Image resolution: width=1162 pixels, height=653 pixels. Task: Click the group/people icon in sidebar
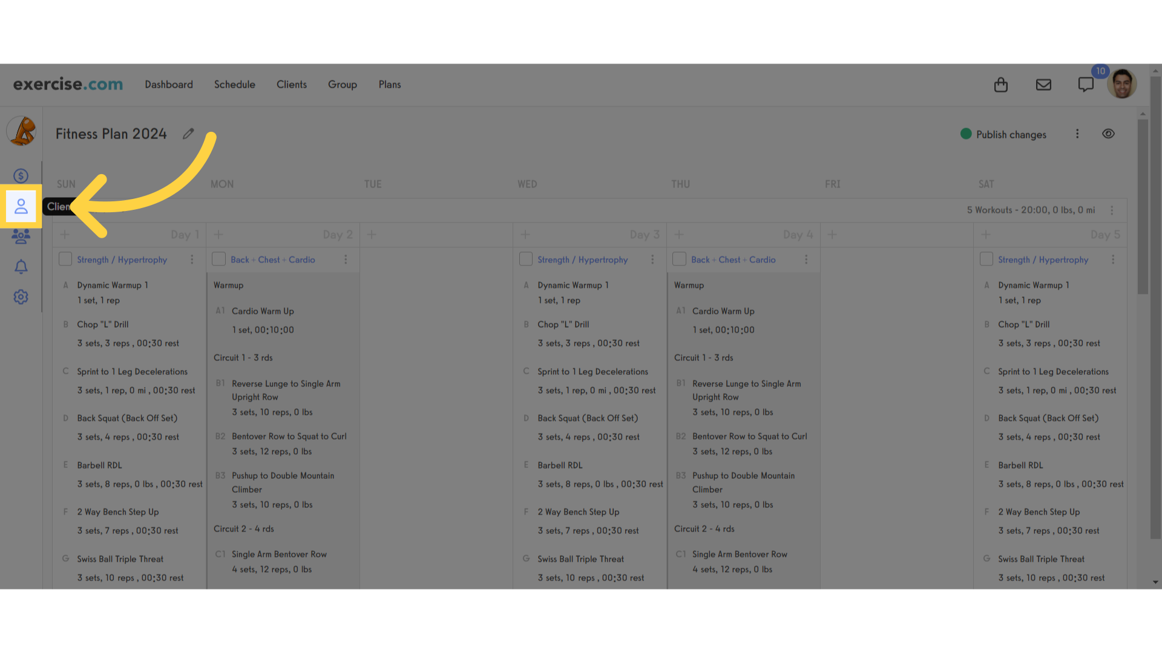22,236
